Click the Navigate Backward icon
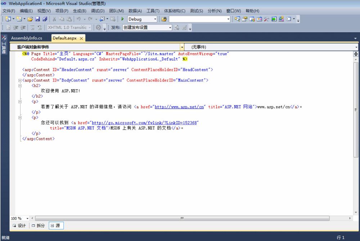Screen dimensions: 360x241 [102, 19]
